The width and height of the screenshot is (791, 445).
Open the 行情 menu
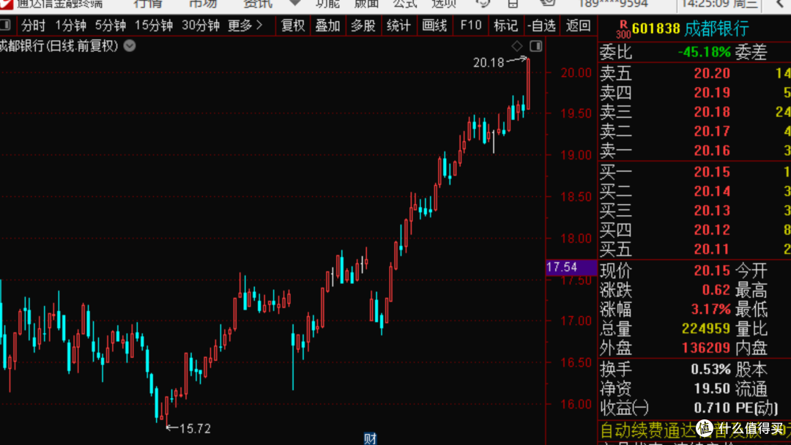point(148,4)
